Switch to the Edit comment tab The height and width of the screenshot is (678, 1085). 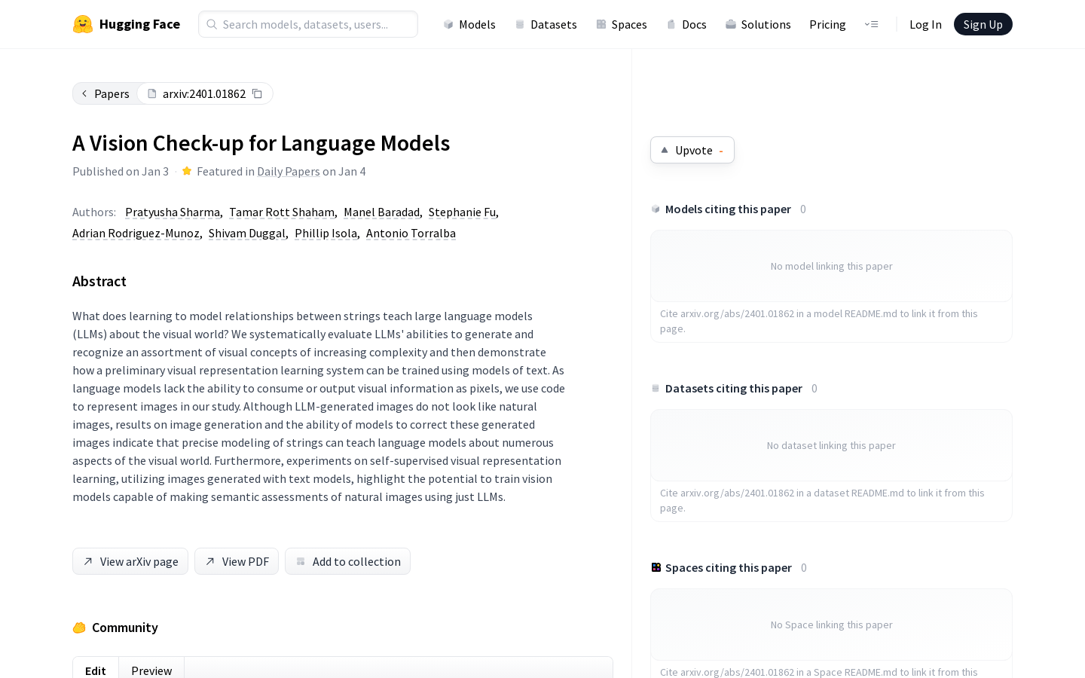coord(96,670)
